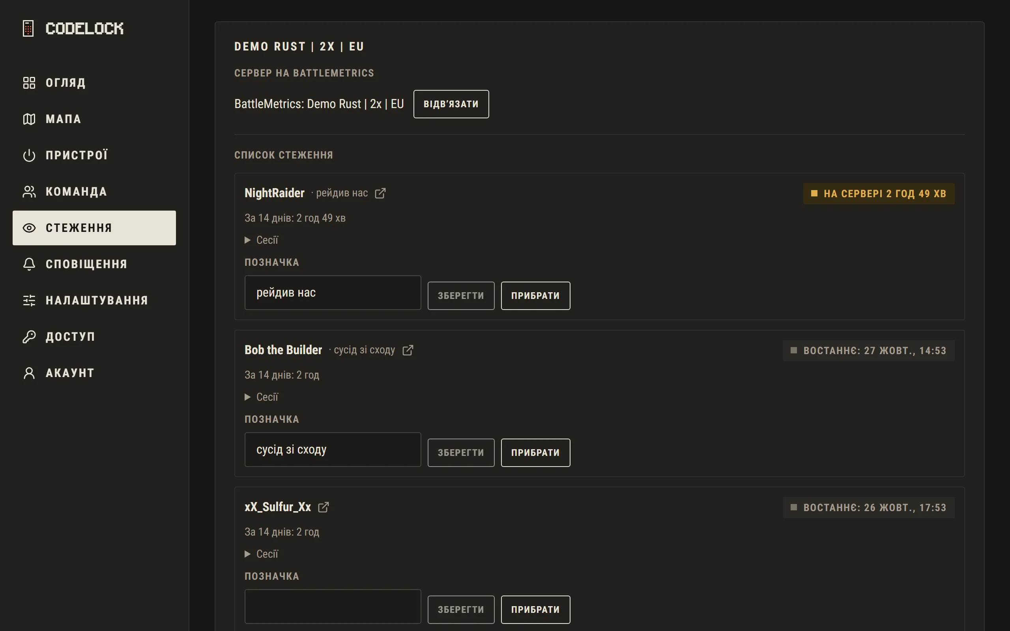Open Bob the Builder external link icon
1010x631 pixels.
[x=408, y=350]
